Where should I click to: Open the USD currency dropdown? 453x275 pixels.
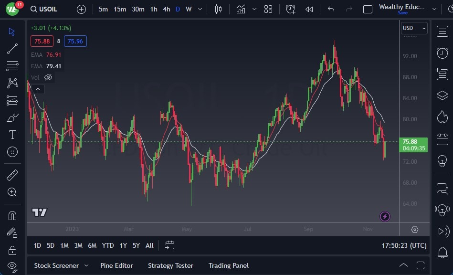(x=413, y=28)
